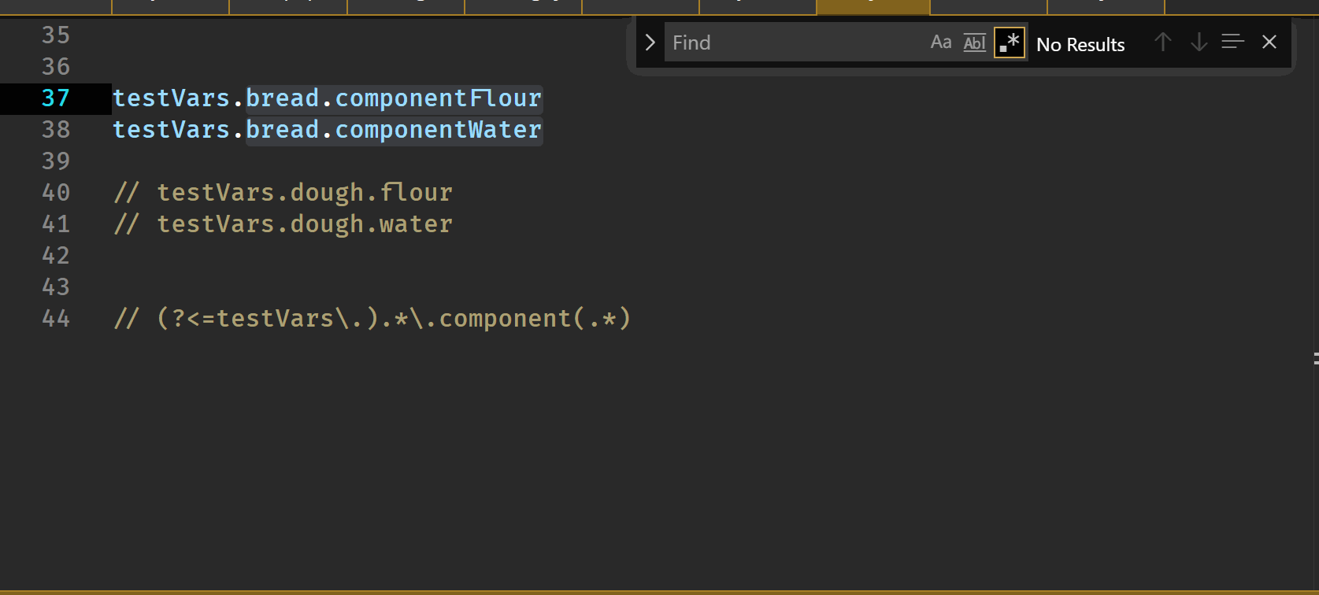Switch to the gold-highlighted active tab
Viewport: 1319px width, 595px height.
click(873, 6)
